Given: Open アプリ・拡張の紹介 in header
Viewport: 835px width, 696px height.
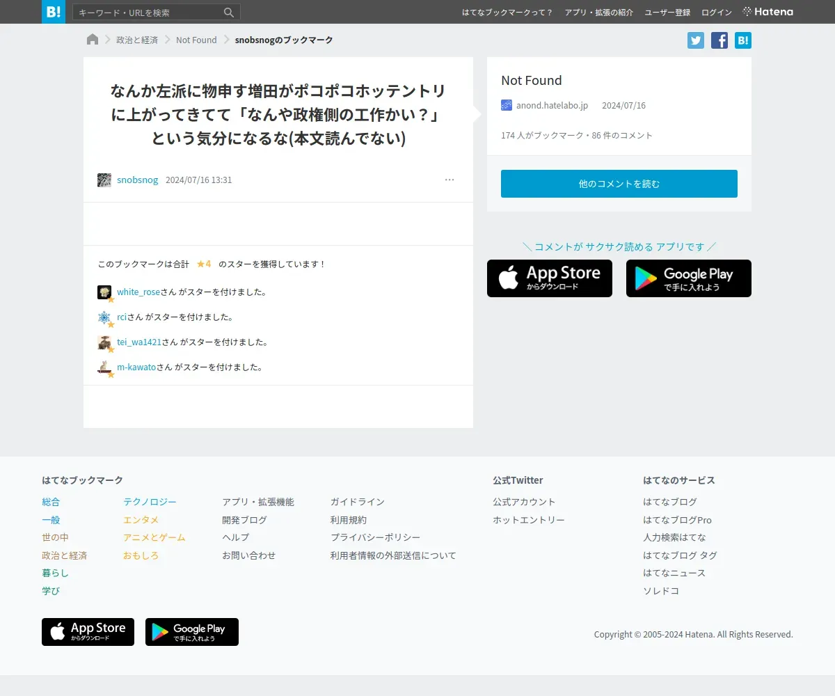Looking at the screenshot, I should tap(599, 13).
